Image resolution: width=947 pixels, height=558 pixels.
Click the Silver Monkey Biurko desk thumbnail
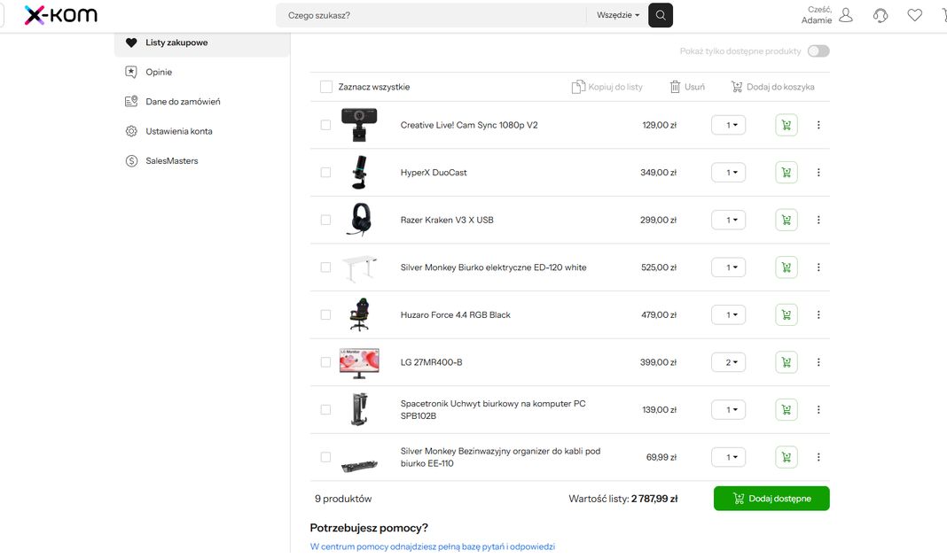pos(359,267)
